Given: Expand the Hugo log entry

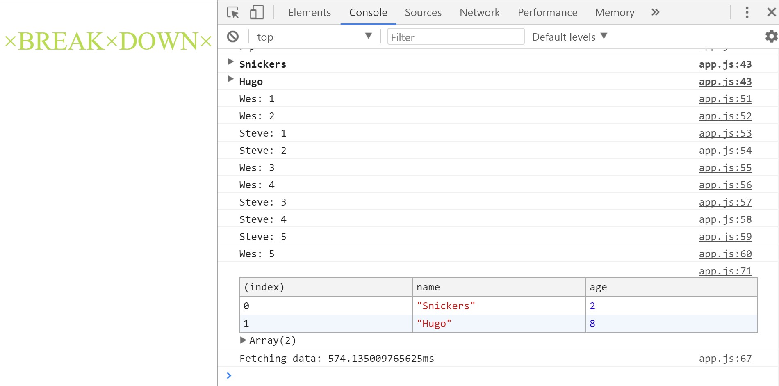Looking at the screenshot, I should coord(230,79).
